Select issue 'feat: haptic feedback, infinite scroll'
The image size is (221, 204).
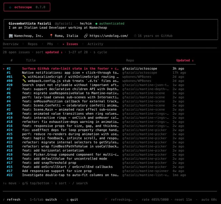99,138
